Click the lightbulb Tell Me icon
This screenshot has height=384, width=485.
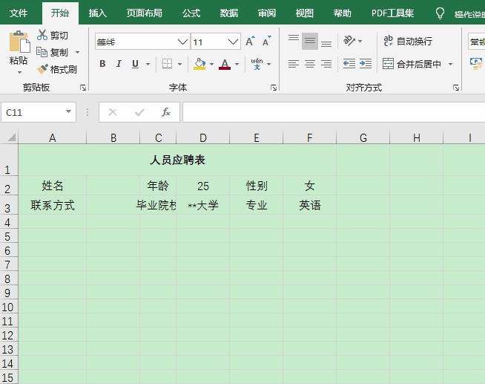point(440,13)
